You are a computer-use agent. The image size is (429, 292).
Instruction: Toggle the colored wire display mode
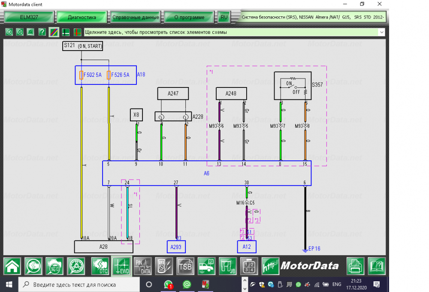click(x=54, y=32)
